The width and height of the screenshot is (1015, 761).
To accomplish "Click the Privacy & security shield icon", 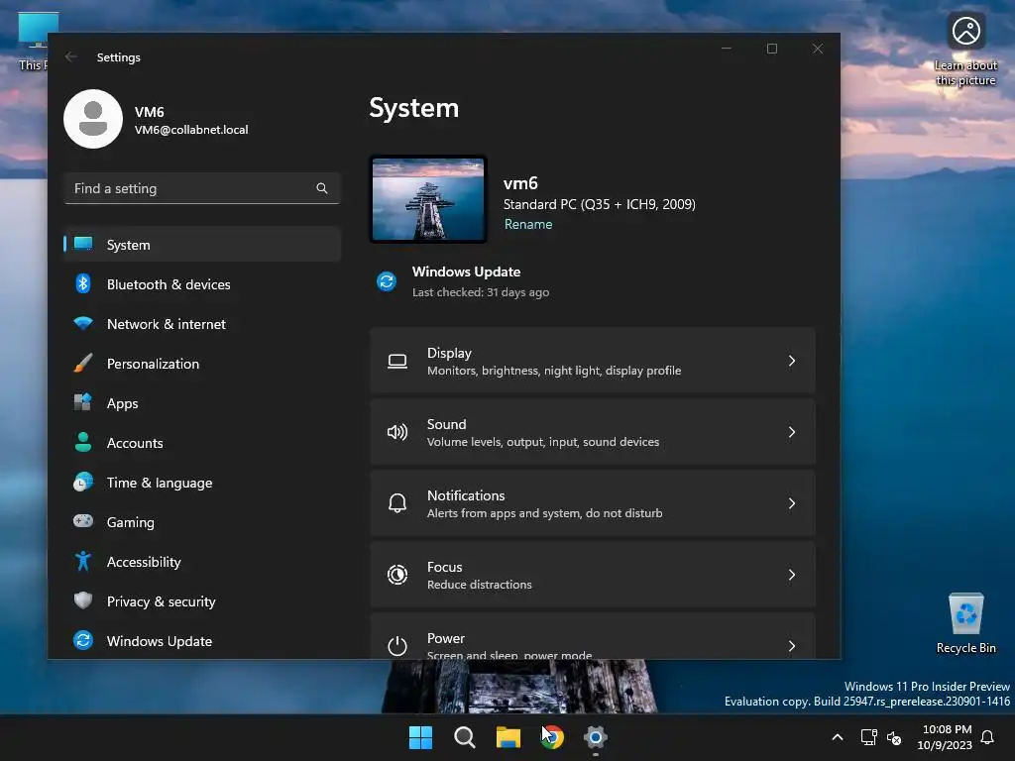I will tap(83, 600).
